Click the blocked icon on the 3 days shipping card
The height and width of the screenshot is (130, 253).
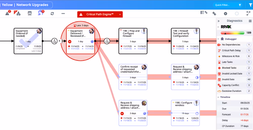click(122, 113)
